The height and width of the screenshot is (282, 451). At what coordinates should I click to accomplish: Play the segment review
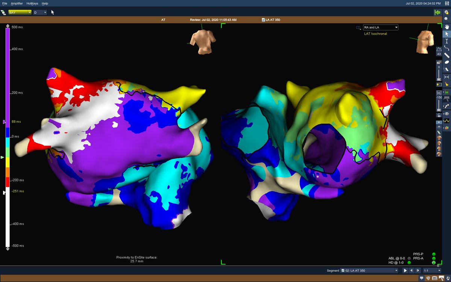405,270
